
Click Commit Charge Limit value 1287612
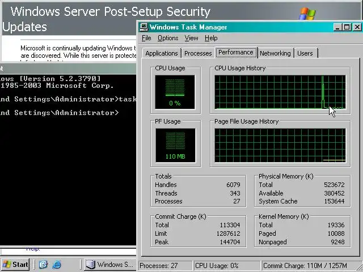point(228,233)
